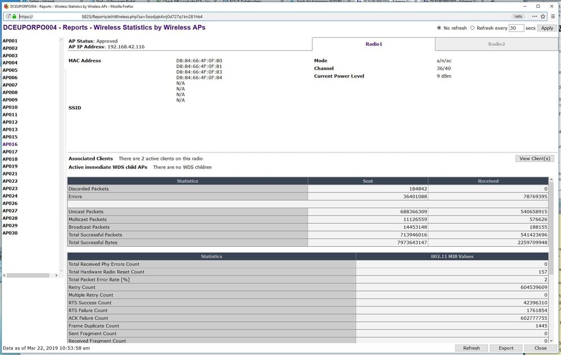Select AP001 in the AP list
Viewport: 561px width, 355px height.
10,41
